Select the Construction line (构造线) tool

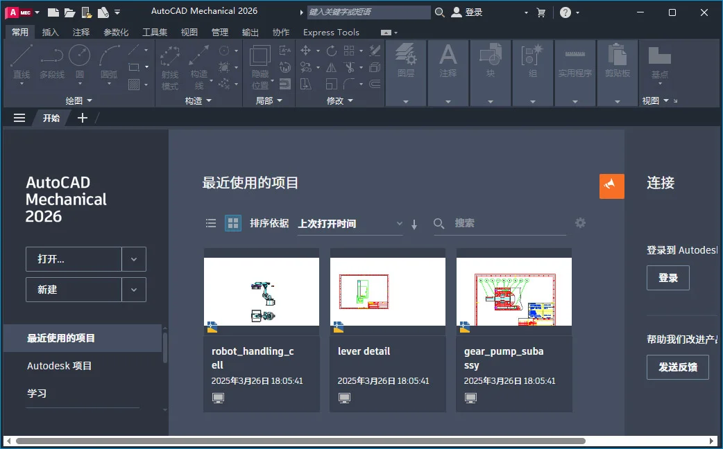point(199,68)
